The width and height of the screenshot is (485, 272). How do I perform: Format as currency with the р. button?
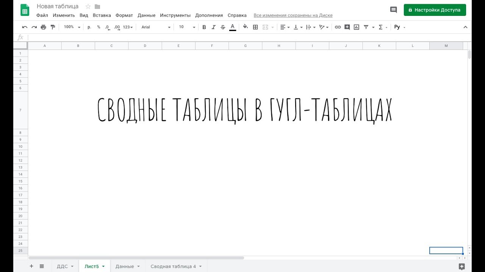(x=89, y=27)
